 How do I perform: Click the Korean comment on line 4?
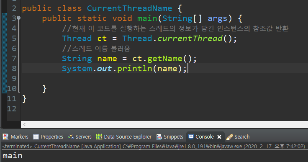tap(175, 28)
